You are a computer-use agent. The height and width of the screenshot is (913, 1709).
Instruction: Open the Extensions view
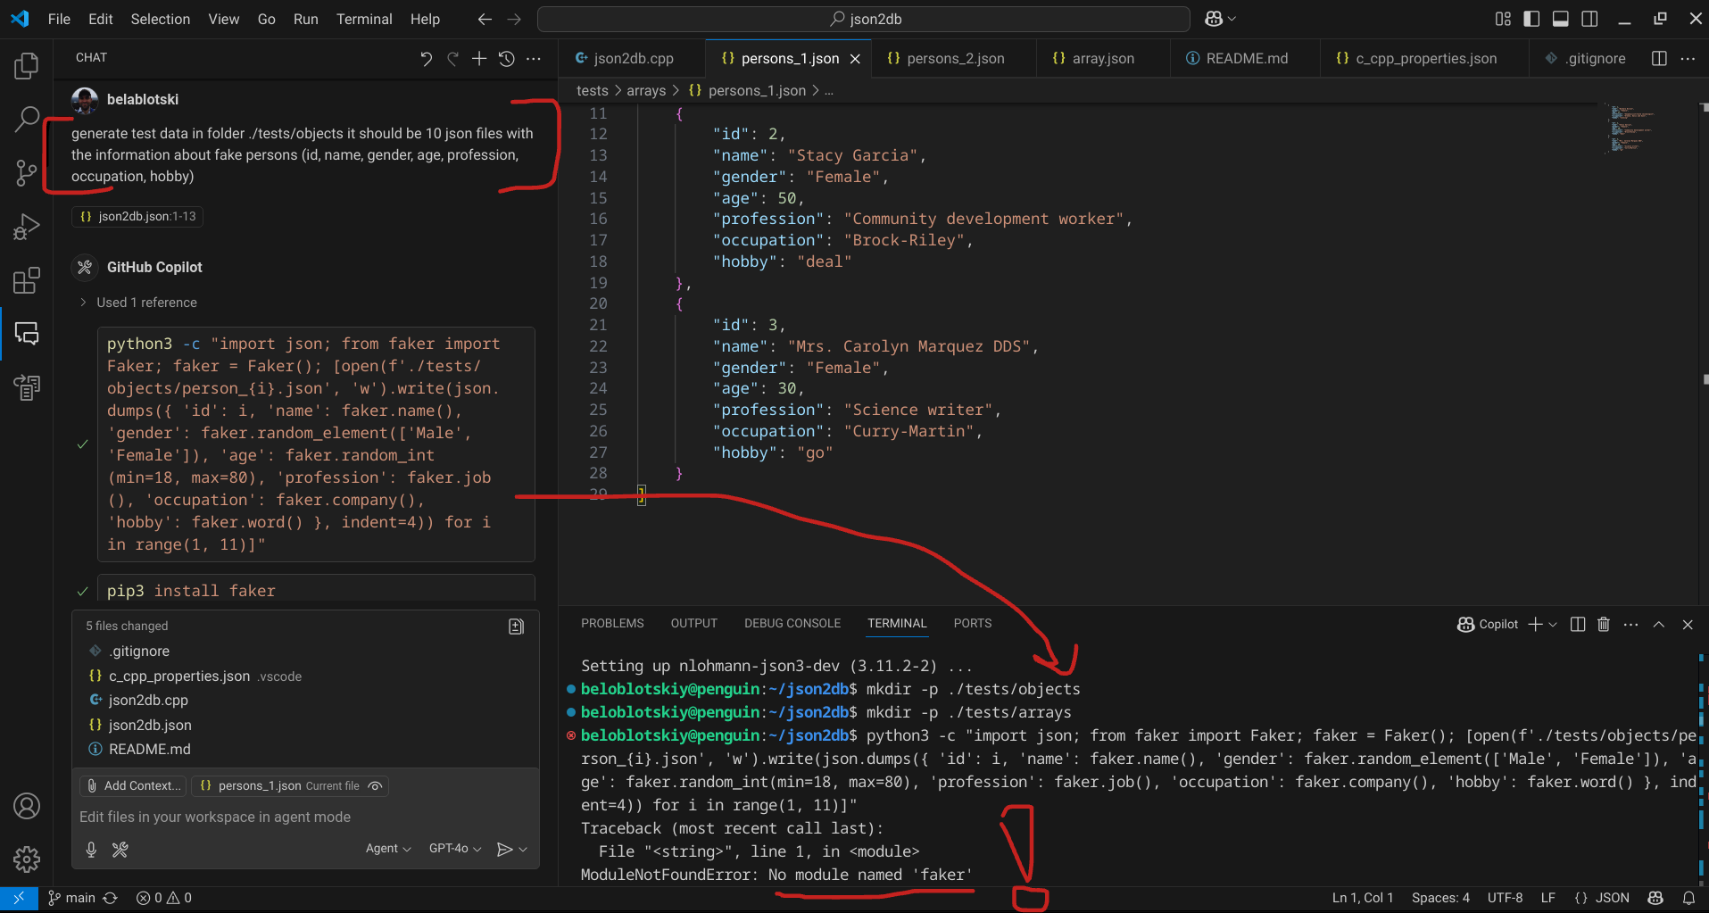(27, 280)
